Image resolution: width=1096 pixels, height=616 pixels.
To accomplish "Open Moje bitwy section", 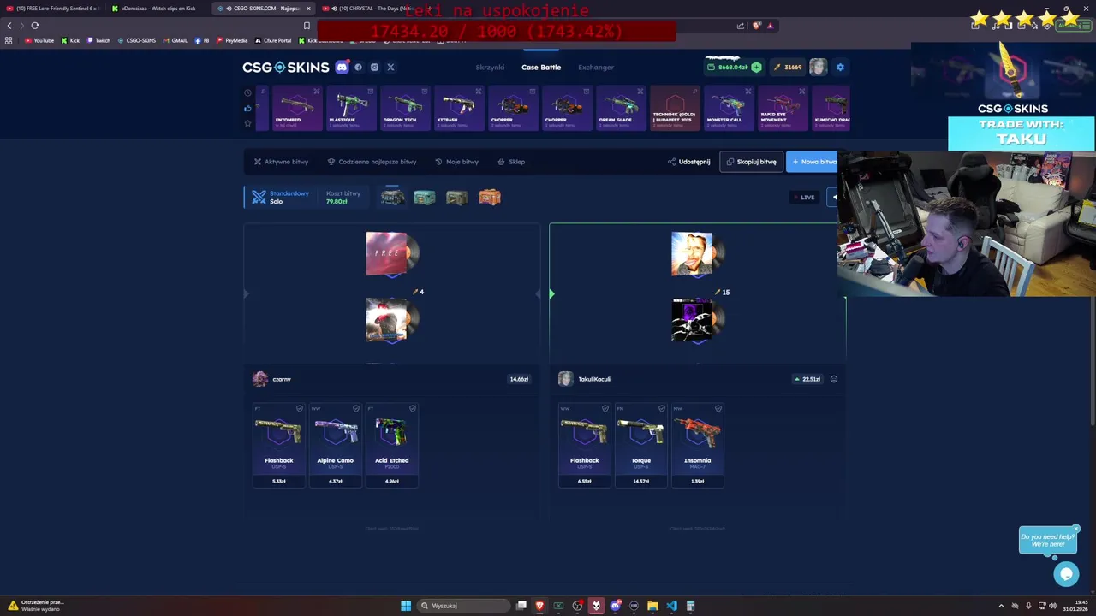I will tap(456, 162).
